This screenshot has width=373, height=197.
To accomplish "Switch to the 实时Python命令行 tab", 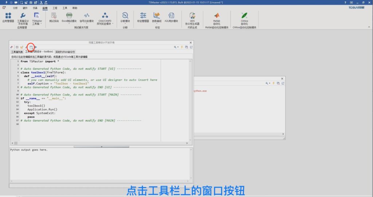I will 65,52.
